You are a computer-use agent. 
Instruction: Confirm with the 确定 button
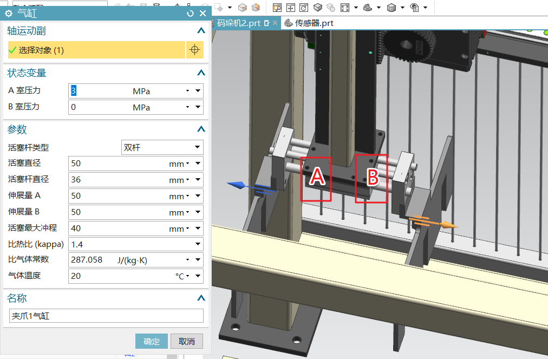point(152,341)
